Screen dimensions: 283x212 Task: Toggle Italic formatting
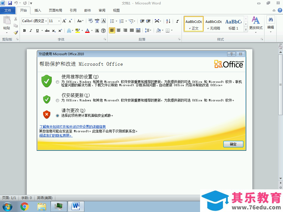point(31,31)
